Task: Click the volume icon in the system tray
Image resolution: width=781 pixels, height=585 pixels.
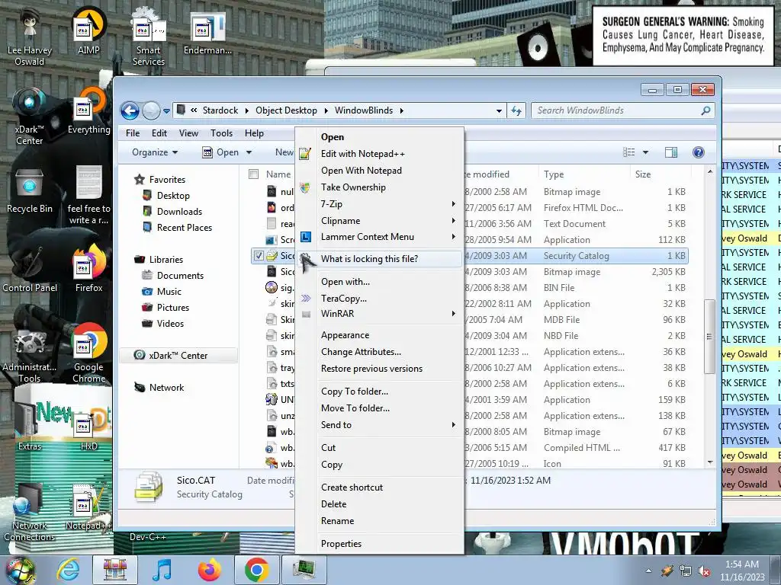Action: [704, 571]
